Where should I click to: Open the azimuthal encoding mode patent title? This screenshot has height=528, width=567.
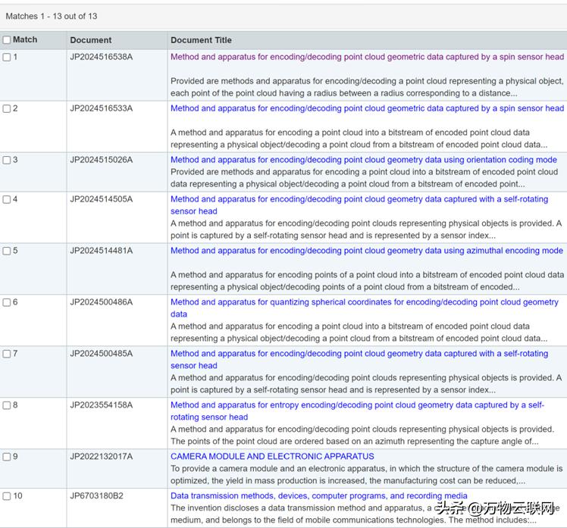coord(366,251)
